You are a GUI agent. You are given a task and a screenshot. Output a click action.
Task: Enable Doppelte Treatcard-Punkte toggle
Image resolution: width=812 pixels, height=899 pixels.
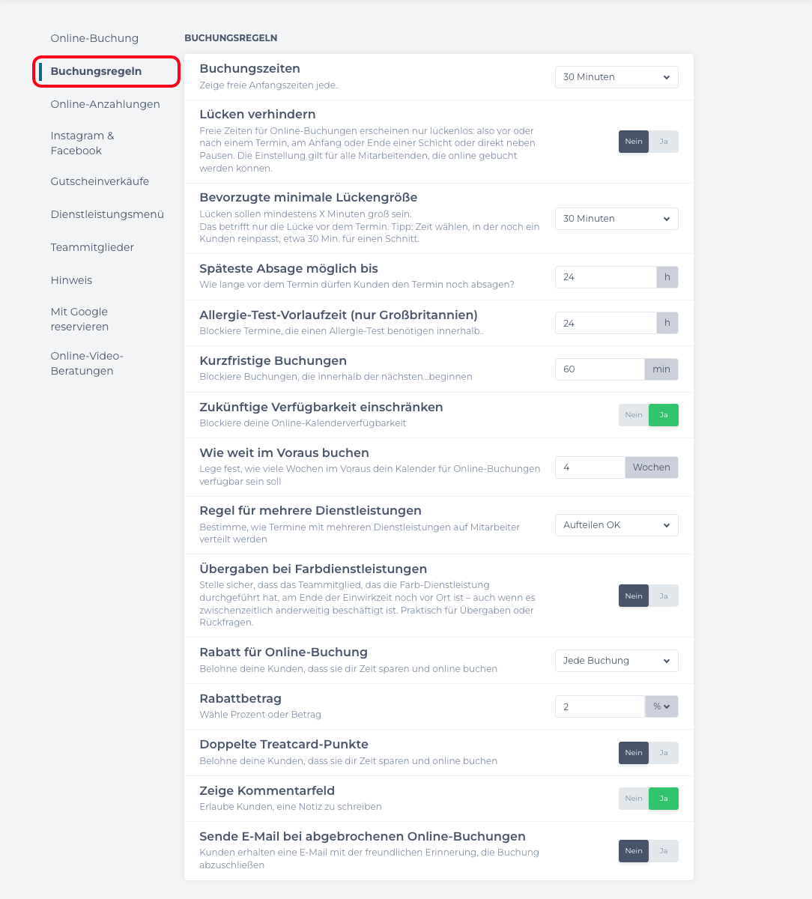click(663, 753)
